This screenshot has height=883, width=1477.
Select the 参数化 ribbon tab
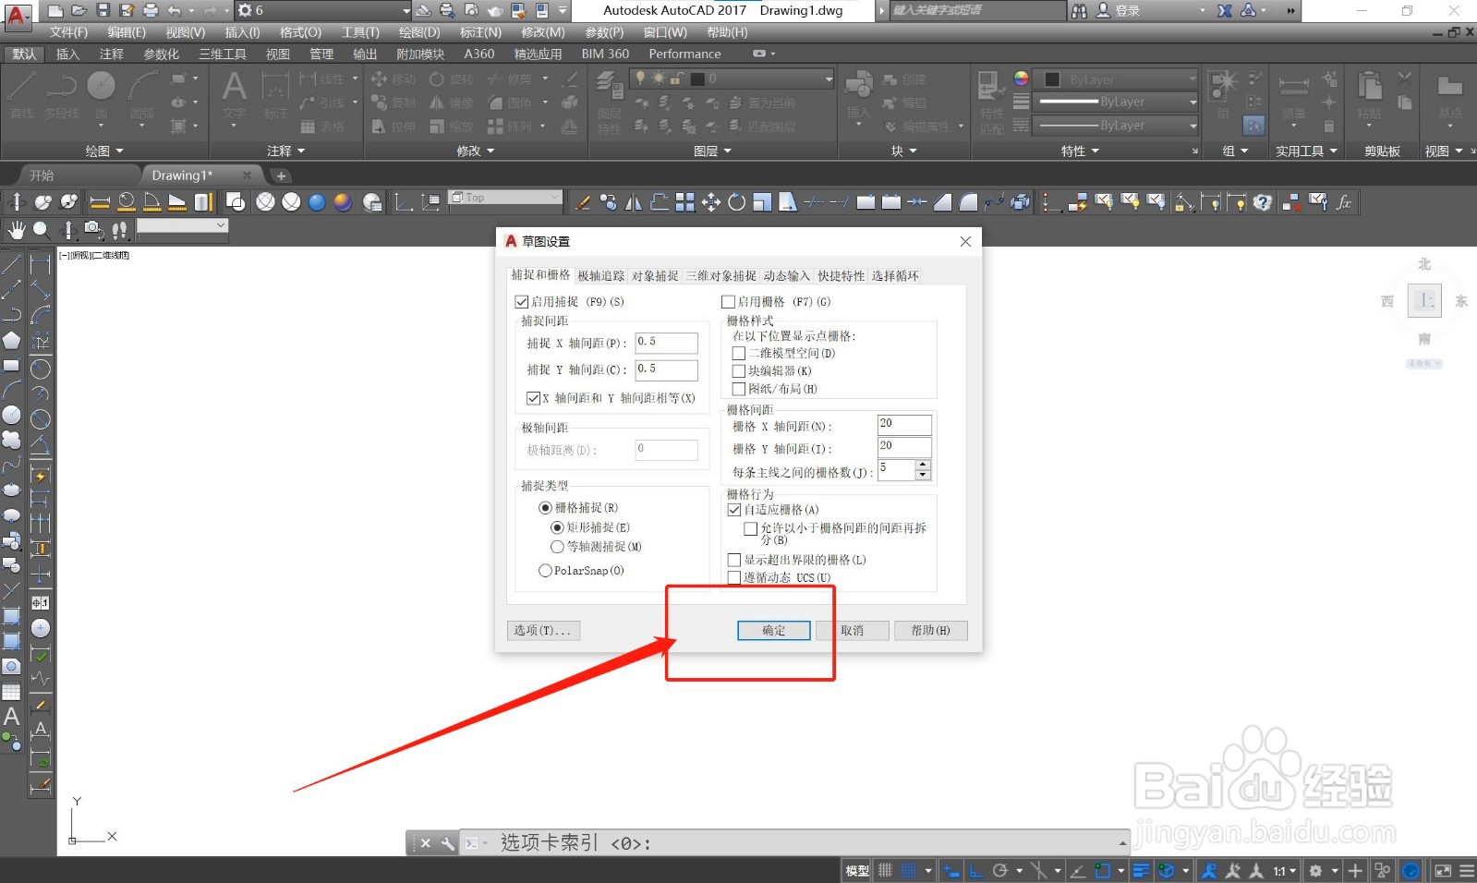click(162, 54)
